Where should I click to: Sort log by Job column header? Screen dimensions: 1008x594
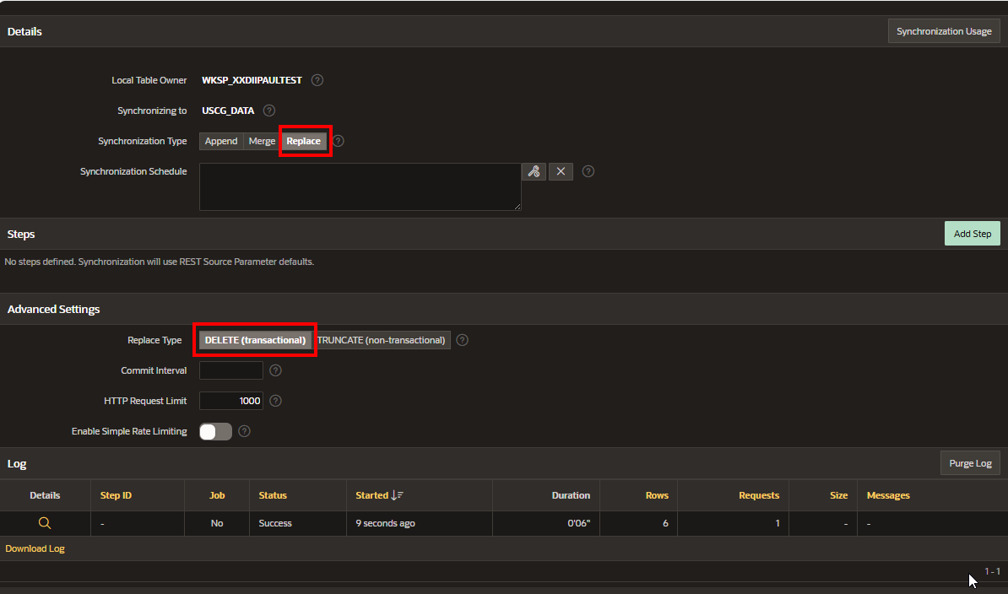[217, 495]
